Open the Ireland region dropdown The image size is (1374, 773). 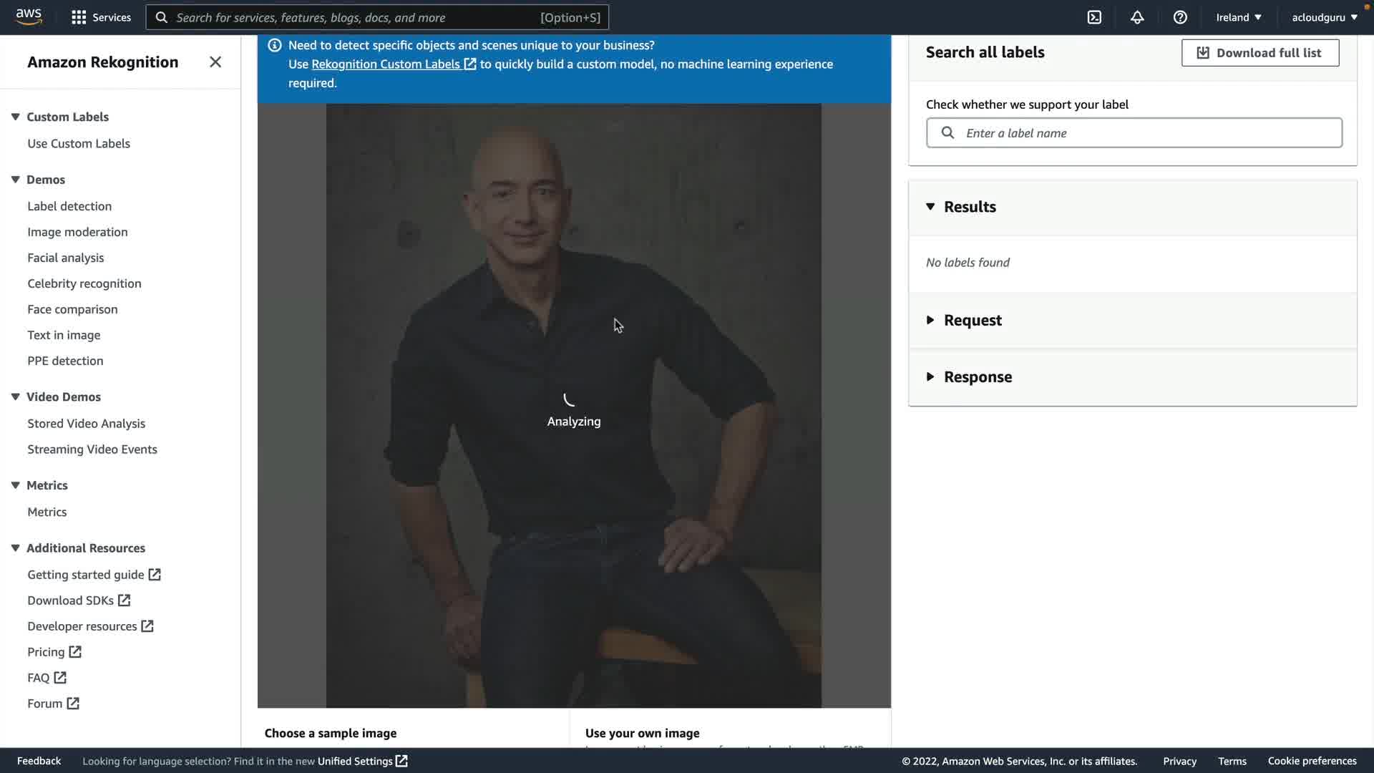[1239, 17]
